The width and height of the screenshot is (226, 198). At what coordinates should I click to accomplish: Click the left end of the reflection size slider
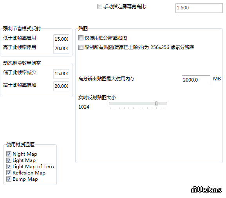point(110,104)
